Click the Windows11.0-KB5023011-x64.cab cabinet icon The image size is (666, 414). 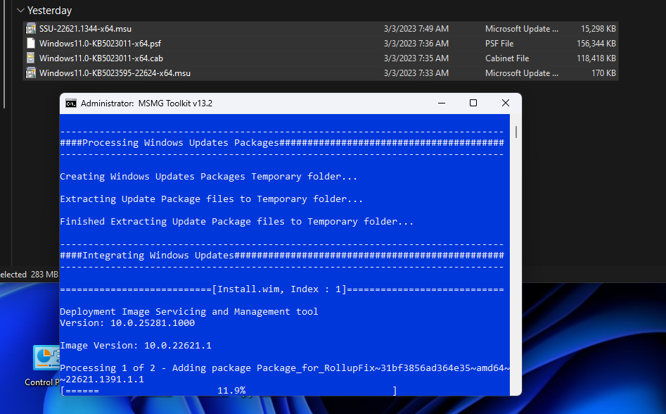pyautogui.click(x=30, y=58)
